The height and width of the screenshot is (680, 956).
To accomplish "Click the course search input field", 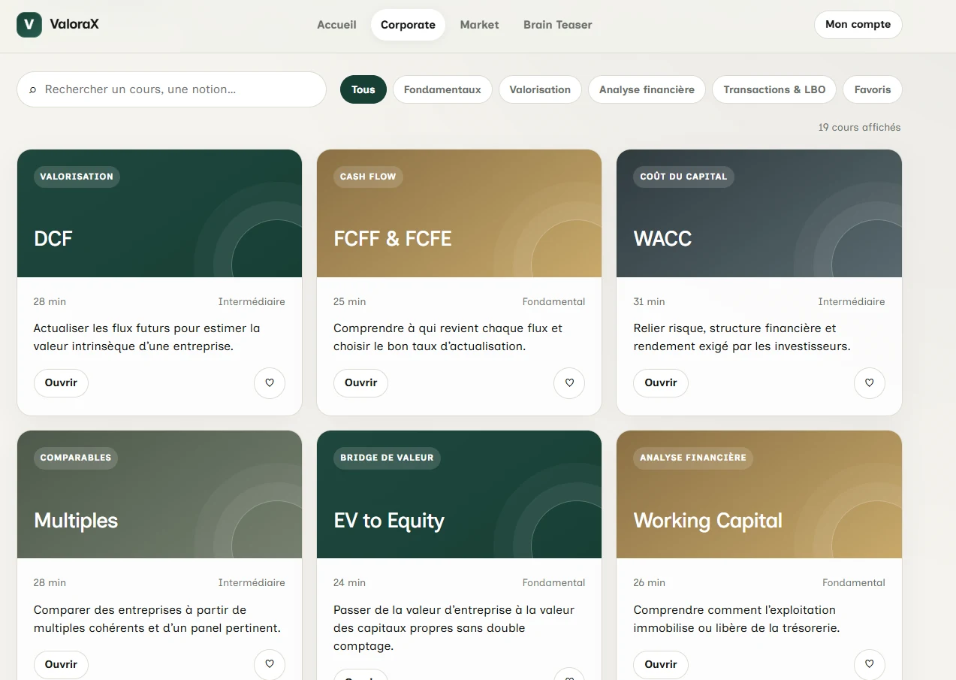I will [x=171, y=89].
